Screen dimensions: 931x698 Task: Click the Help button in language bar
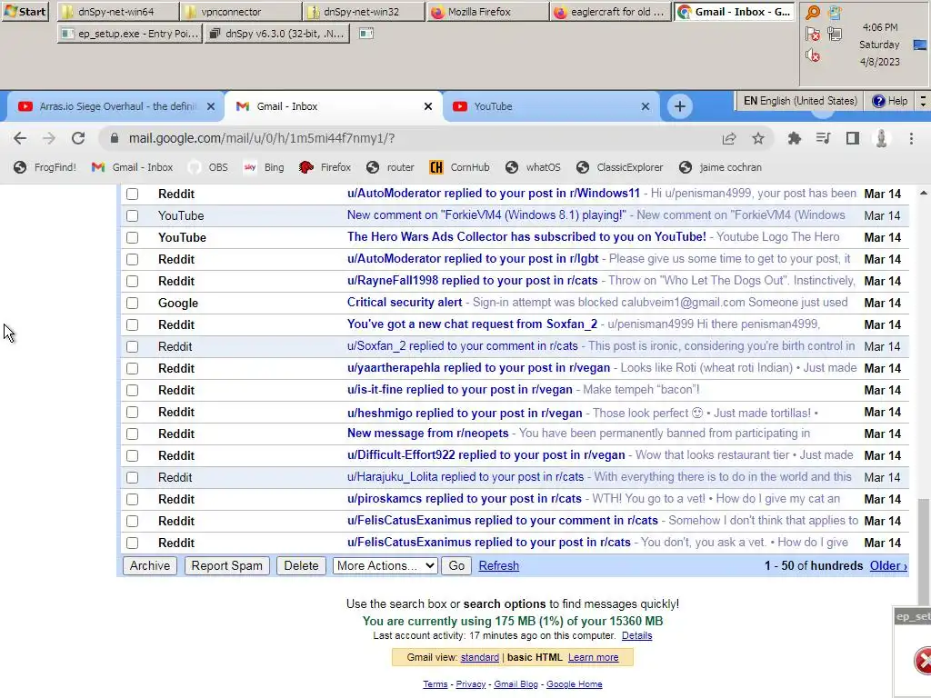point(889,101)
